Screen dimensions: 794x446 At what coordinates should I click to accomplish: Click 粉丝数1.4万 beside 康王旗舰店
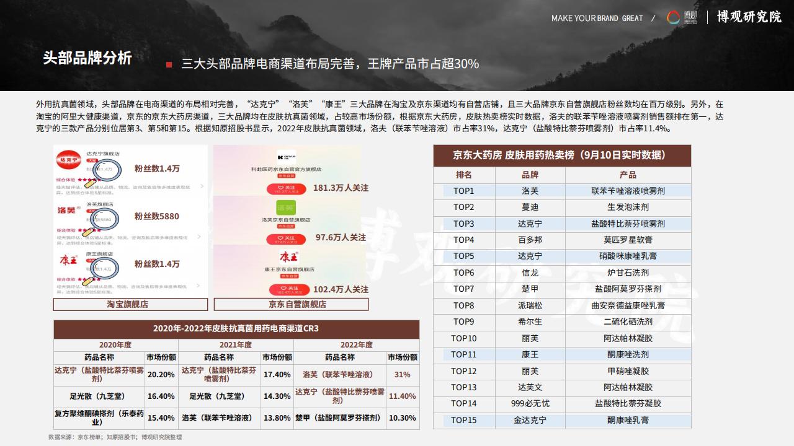click(157, 264)
